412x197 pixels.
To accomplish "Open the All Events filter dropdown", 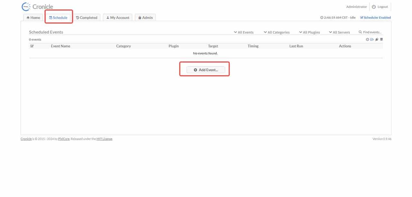I will [x=244, y=32].
